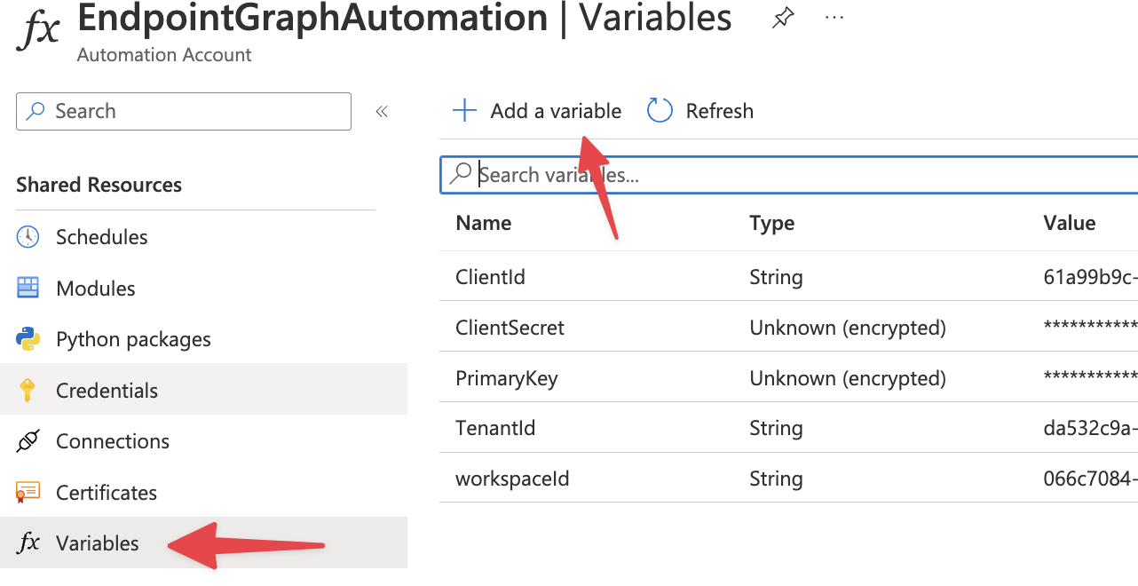Collapse the sidebar with the double chevron
Image resolution: width=1138 pixels, height=586 pixels.
click(382, 111)
